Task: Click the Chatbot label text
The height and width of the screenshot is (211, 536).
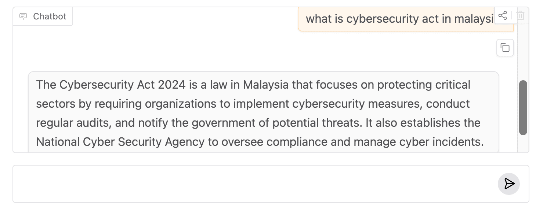Action: 50,16
